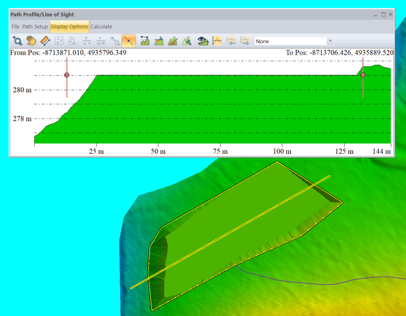Click the profile left arrow icon
The image size is (406, 316).
coord(231,41)
